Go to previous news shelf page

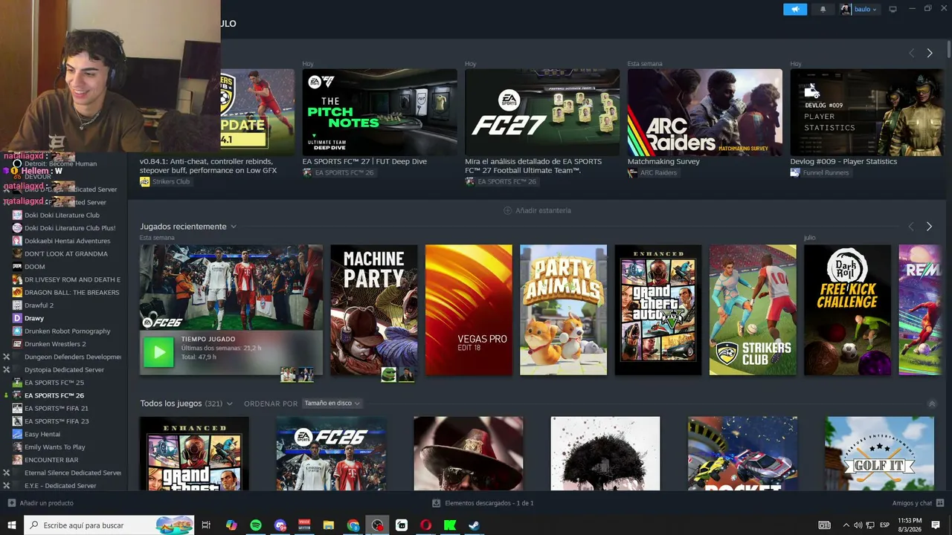tap(911, 53)
